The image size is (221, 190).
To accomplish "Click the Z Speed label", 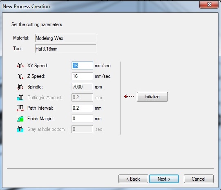I will pos(36,76).
